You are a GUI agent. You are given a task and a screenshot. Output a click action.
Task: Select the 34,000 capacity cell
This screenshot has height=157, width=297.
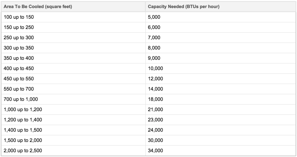[x=155, y=150]
